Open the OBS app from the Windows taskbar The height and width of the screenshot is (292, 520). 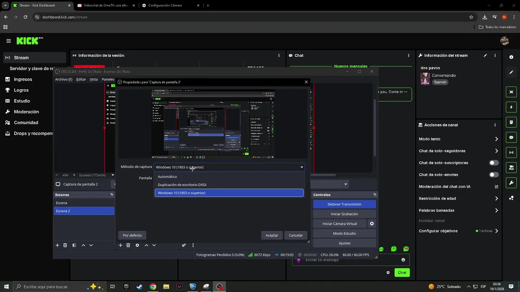pyautogui.click(x=220, y=287)
